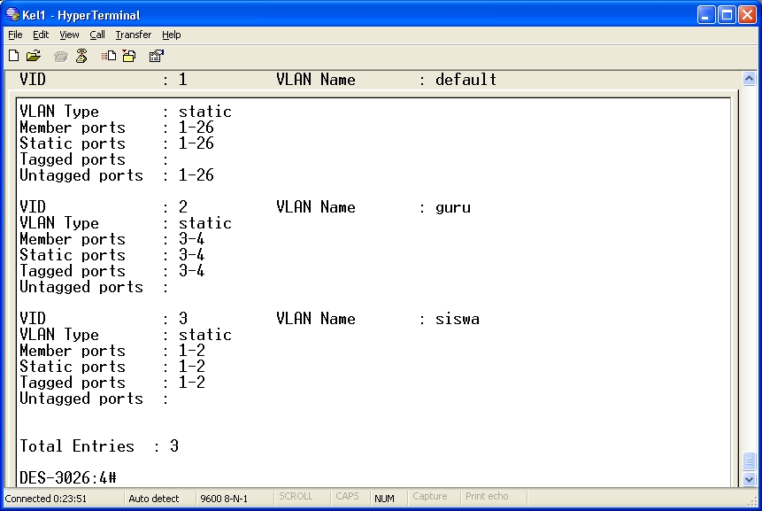Click the Call (connect) telephone icon

(x=61, y=57)
